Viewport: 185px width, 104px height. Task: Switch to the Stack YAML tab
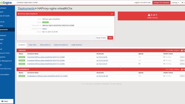coord(32,45)
